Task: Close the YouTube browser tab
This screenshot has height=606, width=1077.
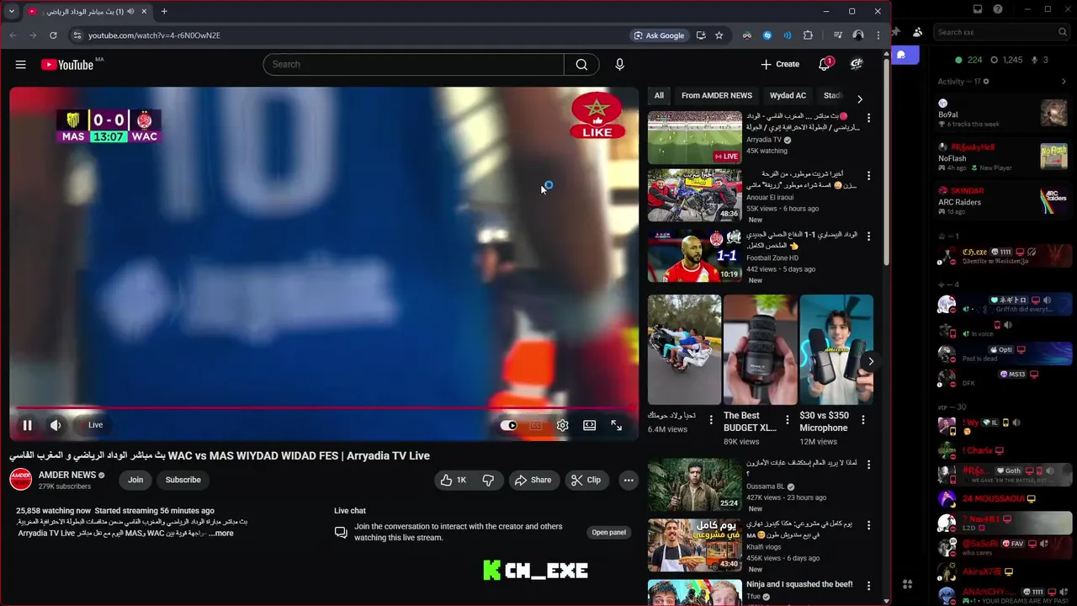Action: 144,12
